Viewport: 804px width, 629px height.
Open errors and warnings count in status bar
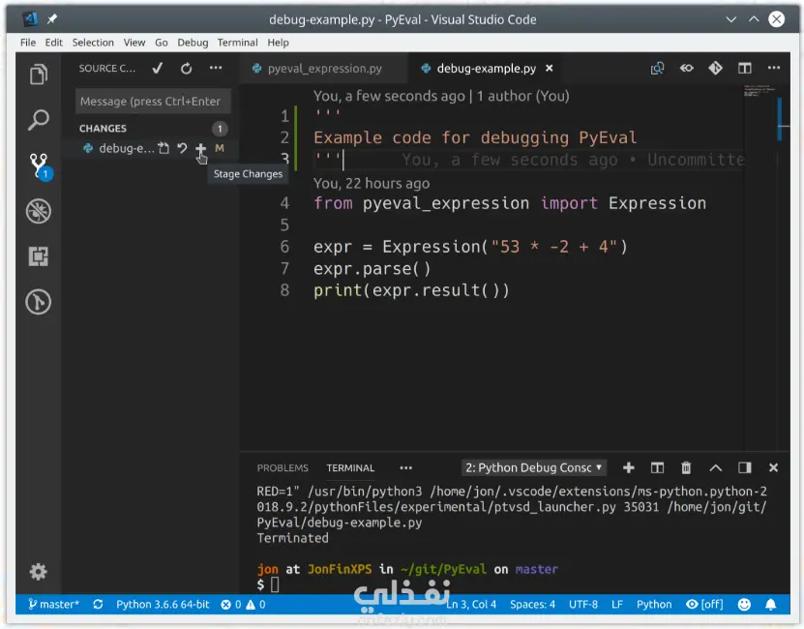point(243,605)
